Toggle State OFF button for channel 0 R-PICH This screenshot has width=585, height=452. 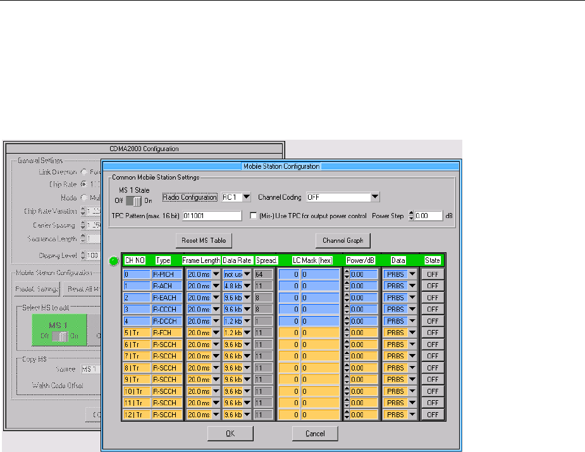click(433, 274)
